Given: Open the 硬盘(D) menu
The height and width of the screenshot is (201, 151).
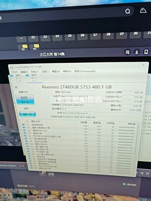Looking at the screenshot, I should click(x=56, y=71).
